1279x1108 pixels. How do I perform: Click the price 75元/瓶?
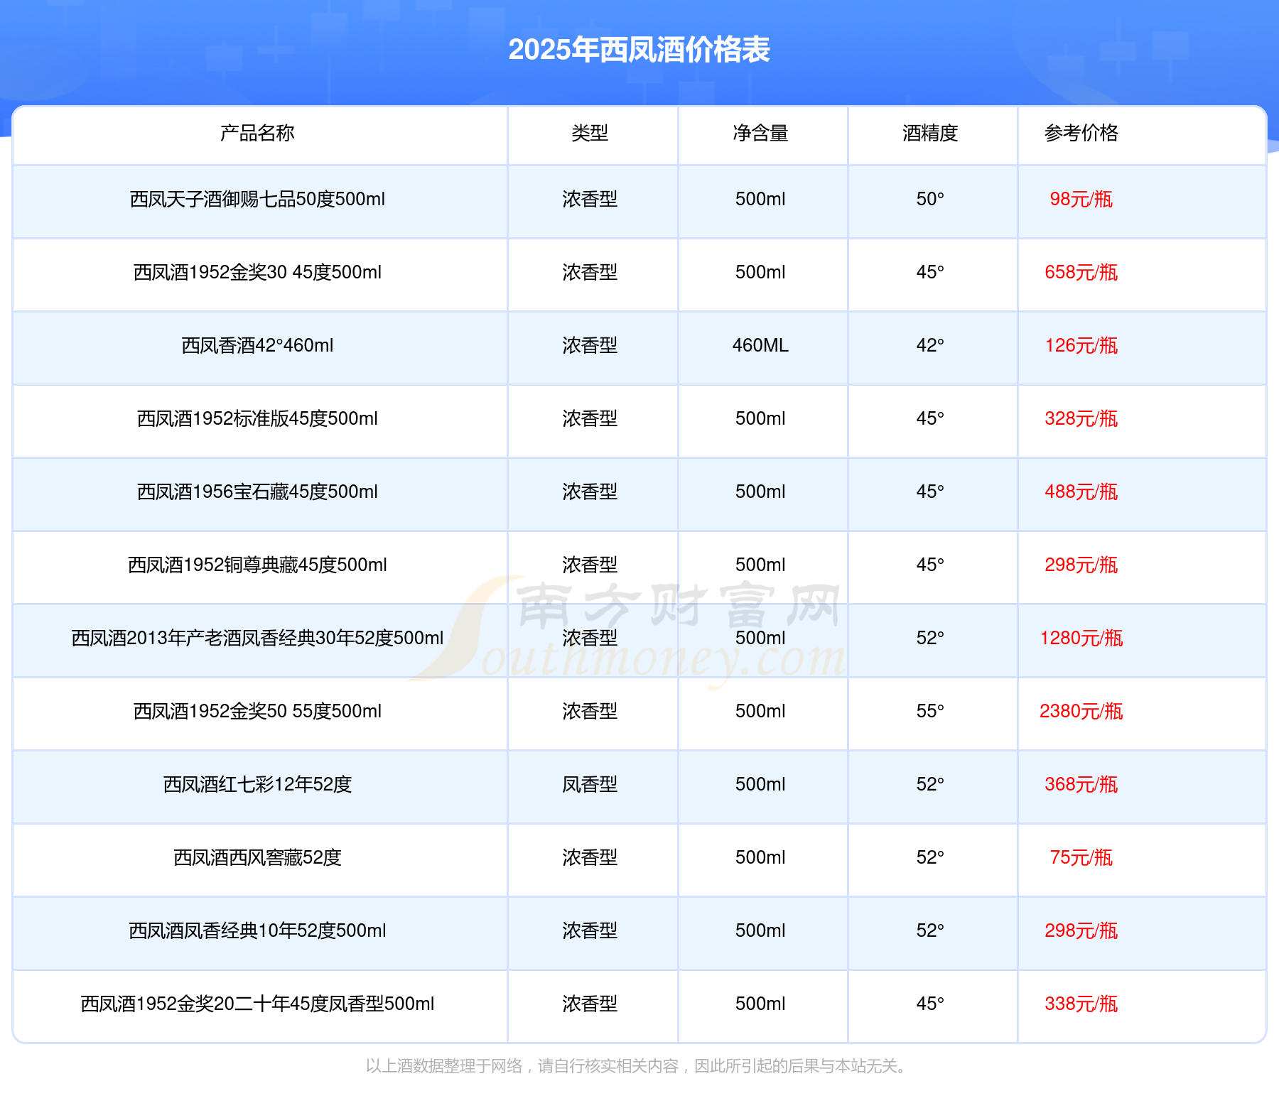coord(1081,858)
